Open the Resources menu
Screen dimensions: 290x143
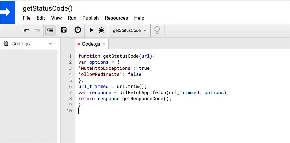click(x=116, y=18)
